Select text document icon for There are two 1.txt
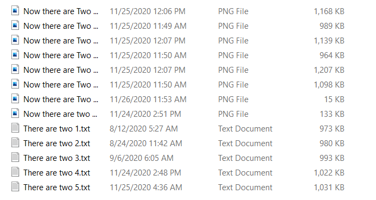This screenshot has height=200, width=376. click(15, 128)
